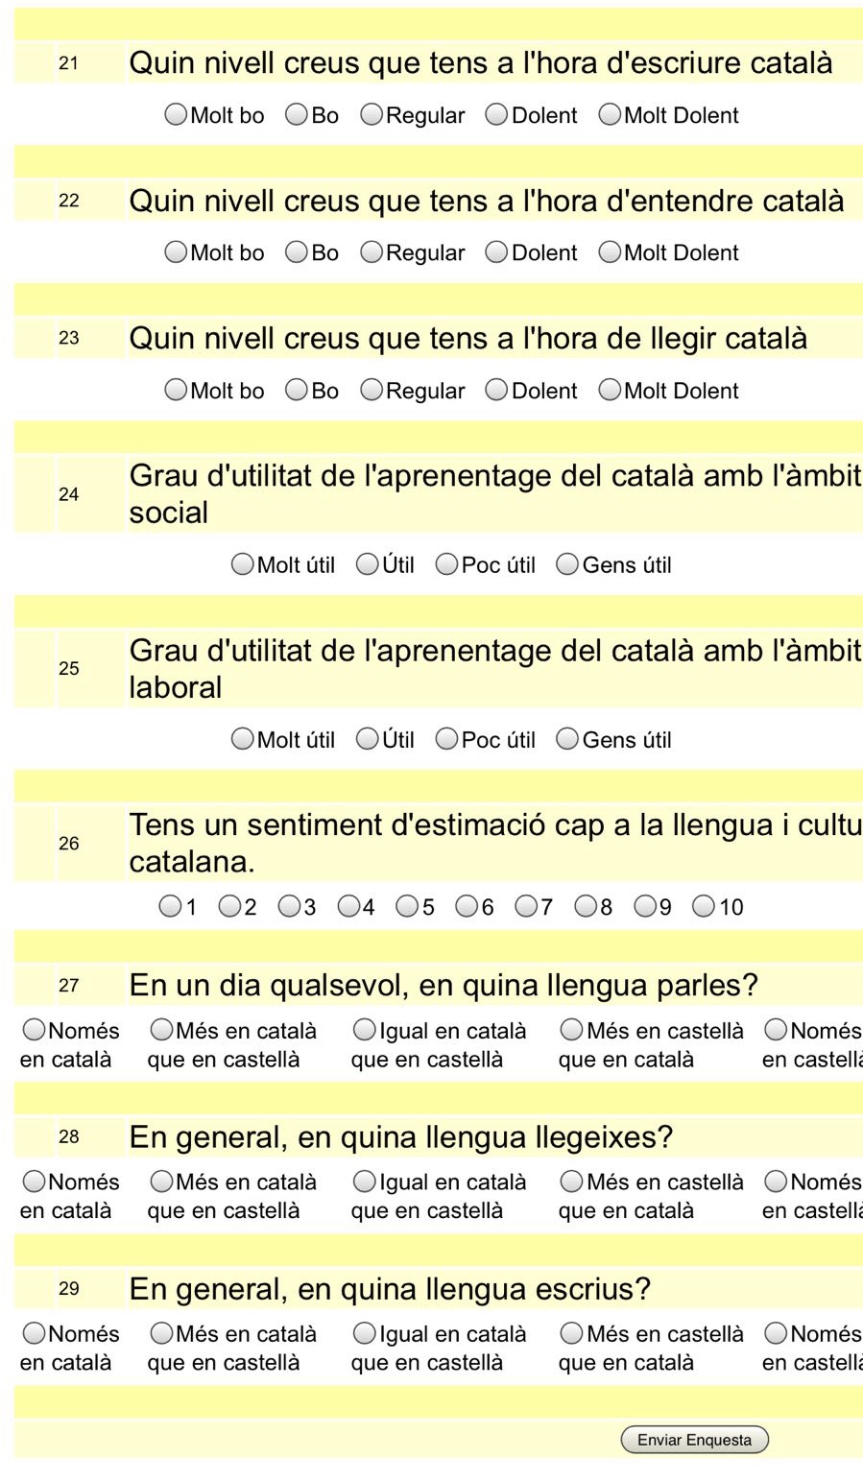Pick 'Poc útil' for question 25
Screen dimensions: 863x1481
[x=446, y=739]
